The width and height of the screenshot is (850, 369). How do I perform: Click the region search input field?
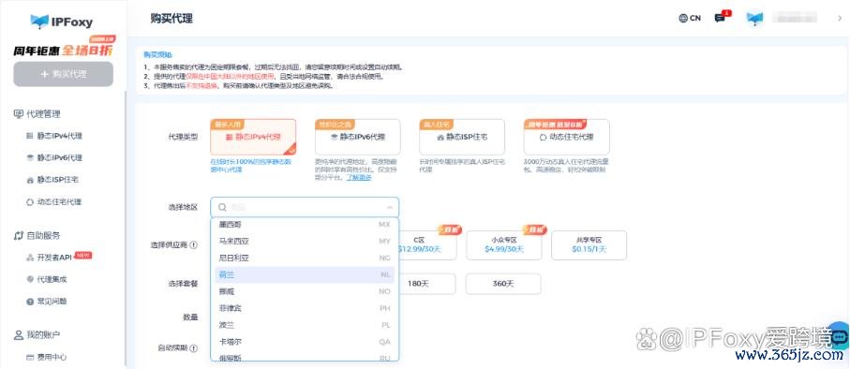(x=305, y=207)
